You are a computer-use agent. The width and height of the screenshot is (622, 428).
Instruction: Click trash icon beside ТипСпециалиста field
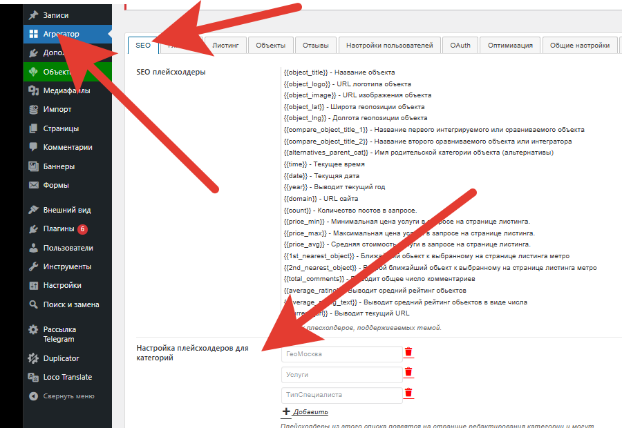tap(408, 393)
